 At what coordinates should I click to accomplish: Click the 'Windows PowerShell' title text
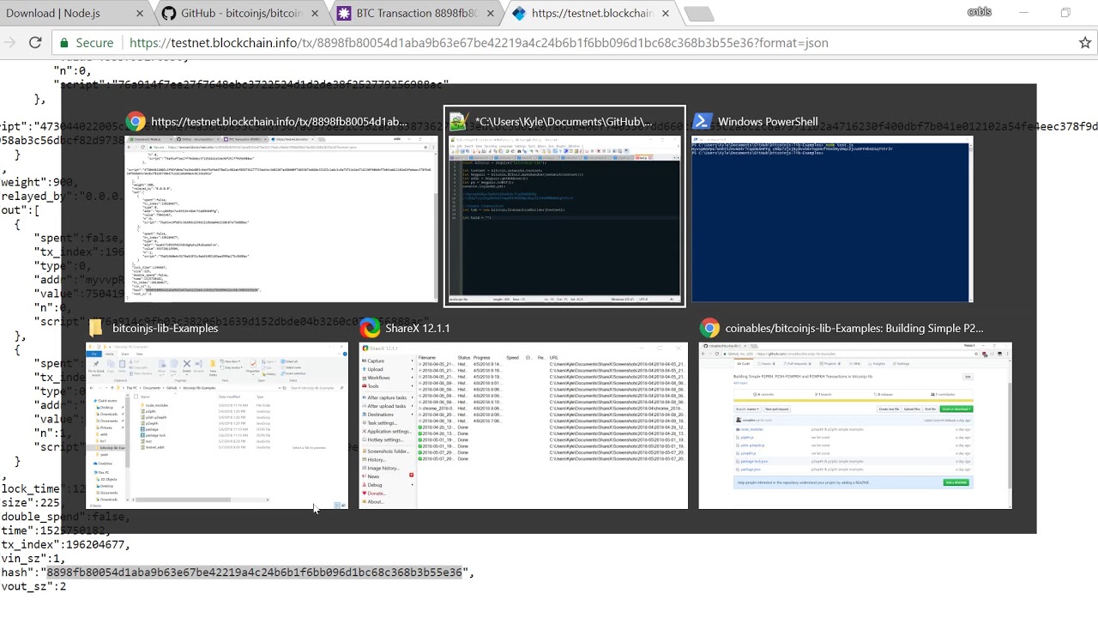pyautogui.click(x=768, y=122)
